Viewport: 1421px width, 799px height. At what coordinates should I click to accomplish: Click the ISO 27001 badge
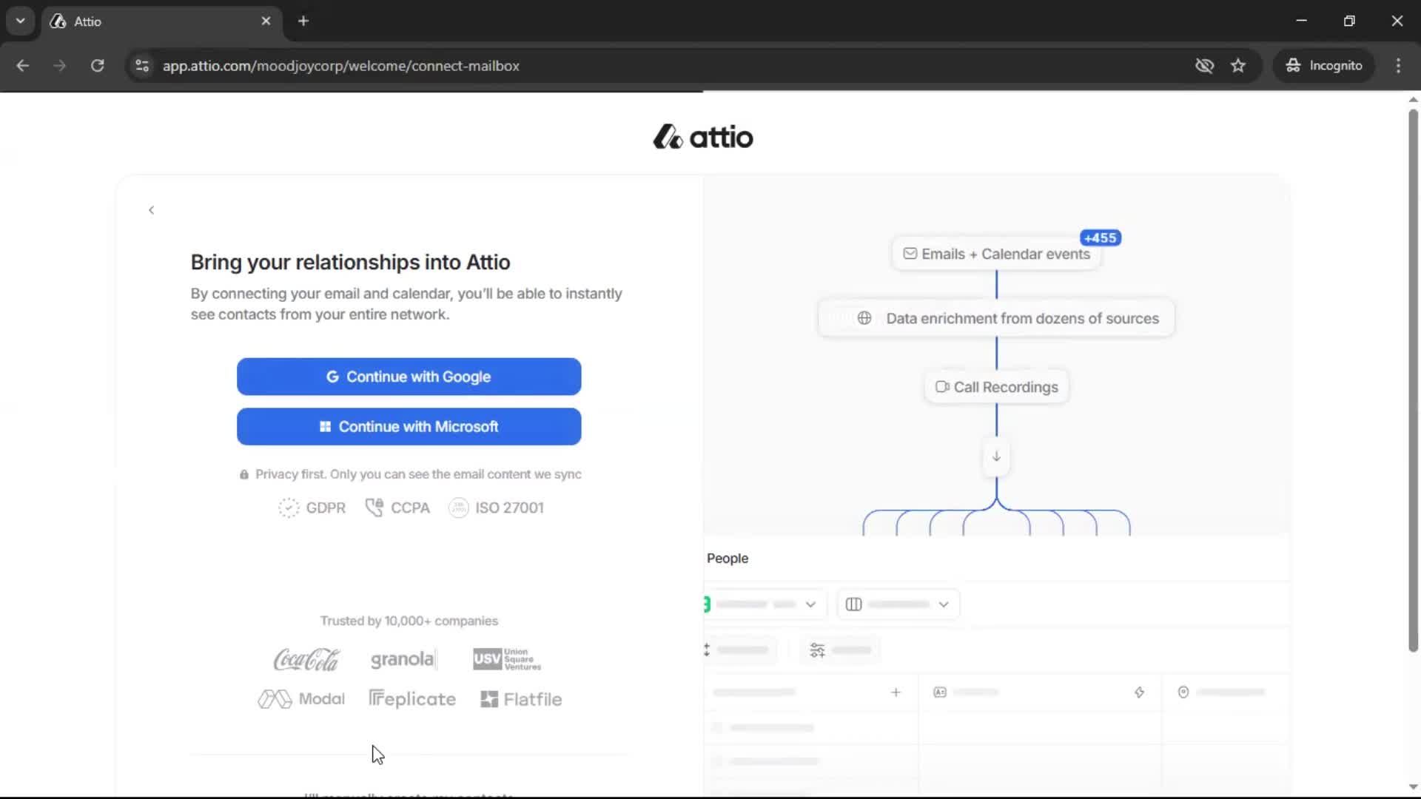coord(495,508)
